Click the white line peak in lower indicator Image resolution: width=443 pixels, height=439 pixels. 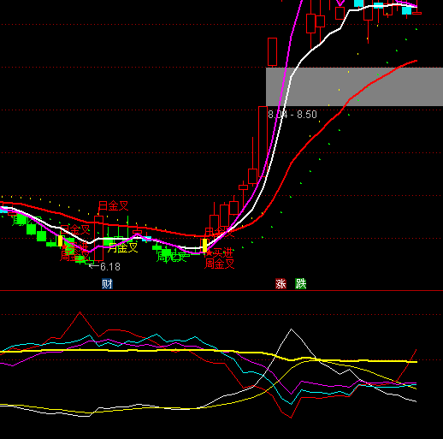coord(291,329)
